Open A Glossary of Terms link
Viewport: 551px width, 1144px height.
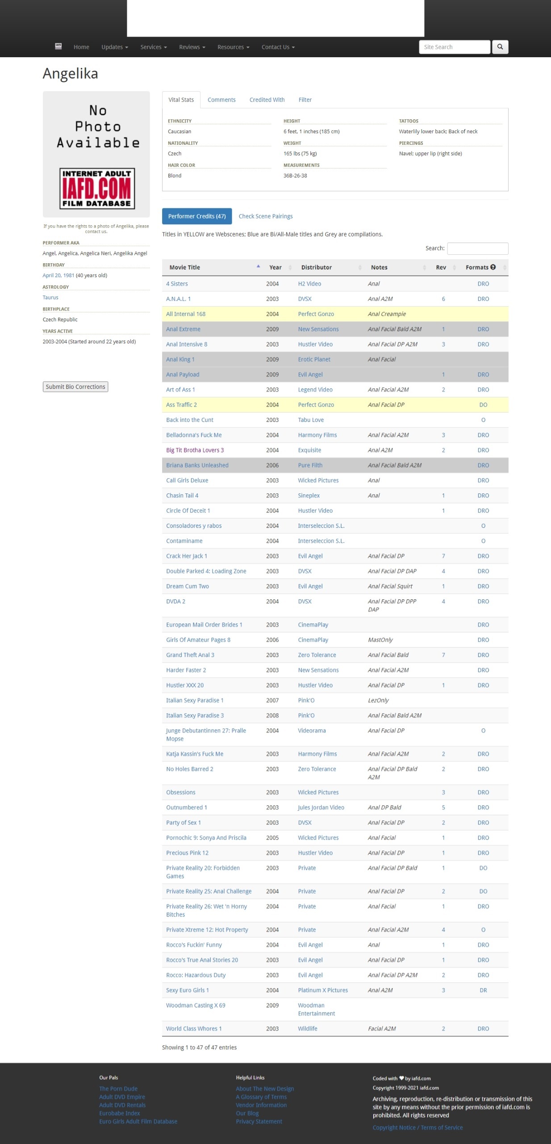click(261, 1097)
